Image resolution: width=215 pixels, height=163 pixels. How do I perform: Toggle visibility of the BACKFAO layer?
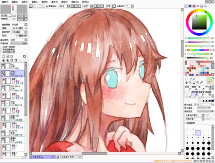(3, 87)
